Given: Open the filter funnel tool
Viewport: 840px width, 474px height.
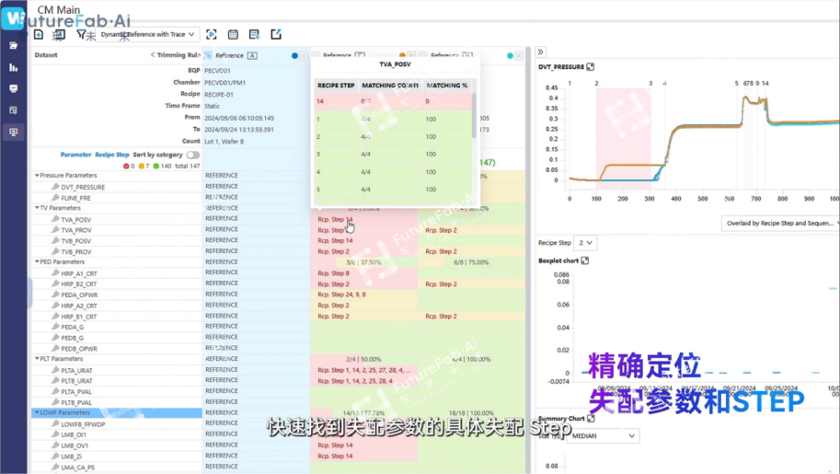Looking at the screenshot, I should coord(81,34).
